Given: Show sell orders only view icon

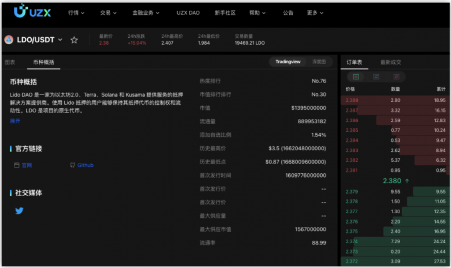Looking at the screenshot, I should (x=396, y=77).
